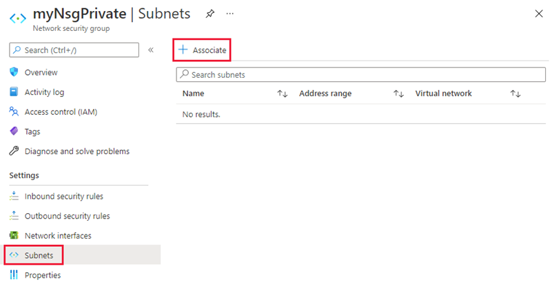The width and height of the screenshot is (552, 286).
Task: Open Diagnose and solve problems
Action: (x=77, y=151)
